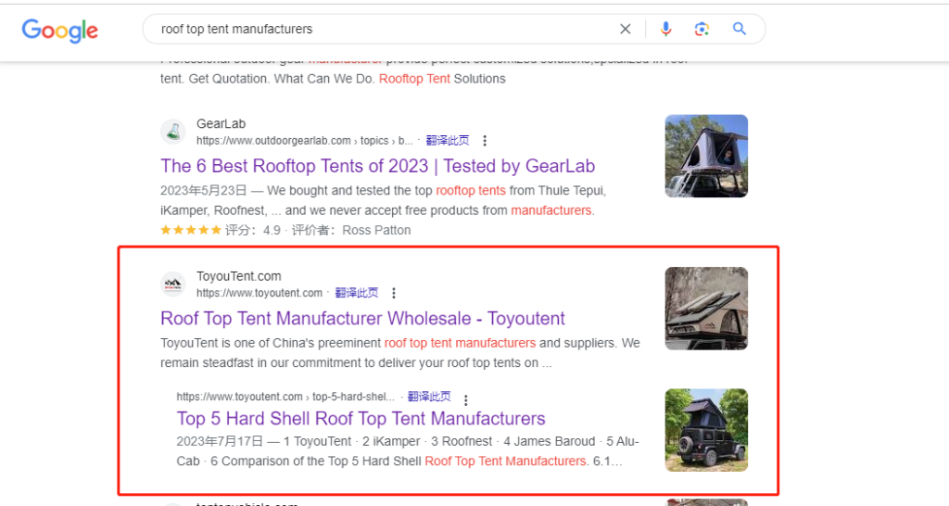Image resolution: width=949 pixels, height=506 pixels.
Task: Click the https://www.toyoutent.com URL text
Action: 259,293
